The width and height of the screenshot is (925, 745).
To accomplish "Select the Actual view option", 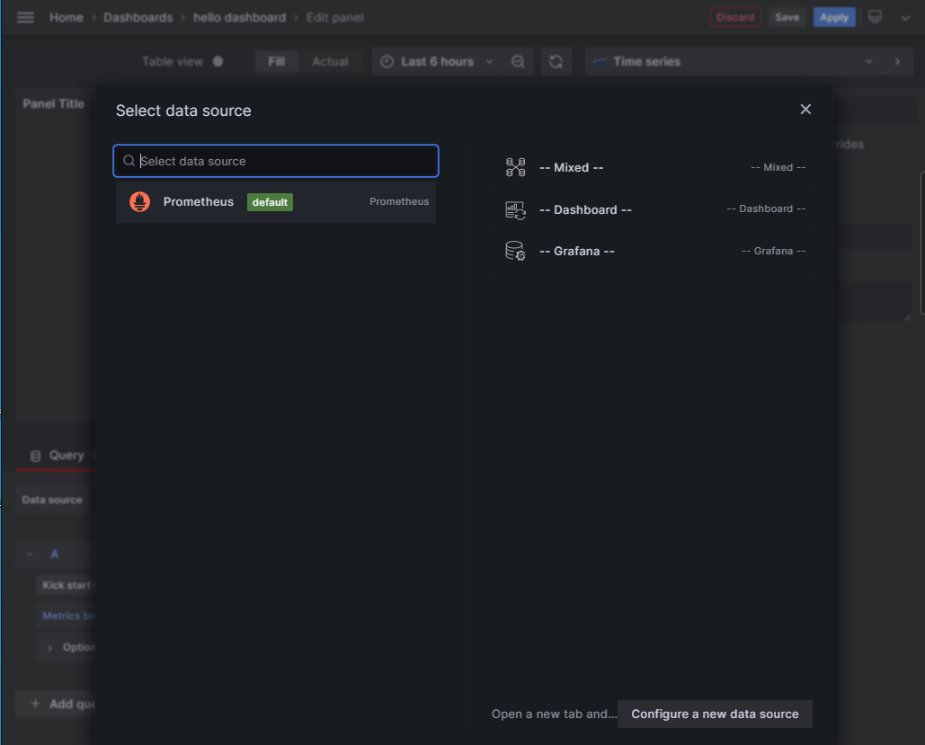I will coord(330,61).
